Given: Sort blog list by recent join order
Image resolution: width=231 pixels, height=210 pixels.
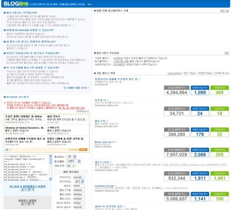Looking at the screenshot, I should (x=190, y=73).
